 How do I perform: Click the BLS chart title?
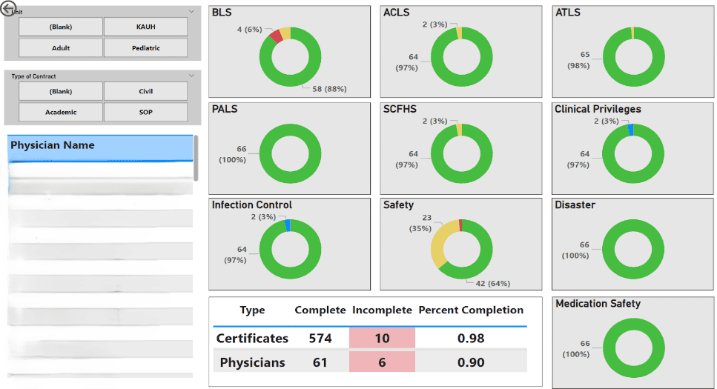coord(222,13)
